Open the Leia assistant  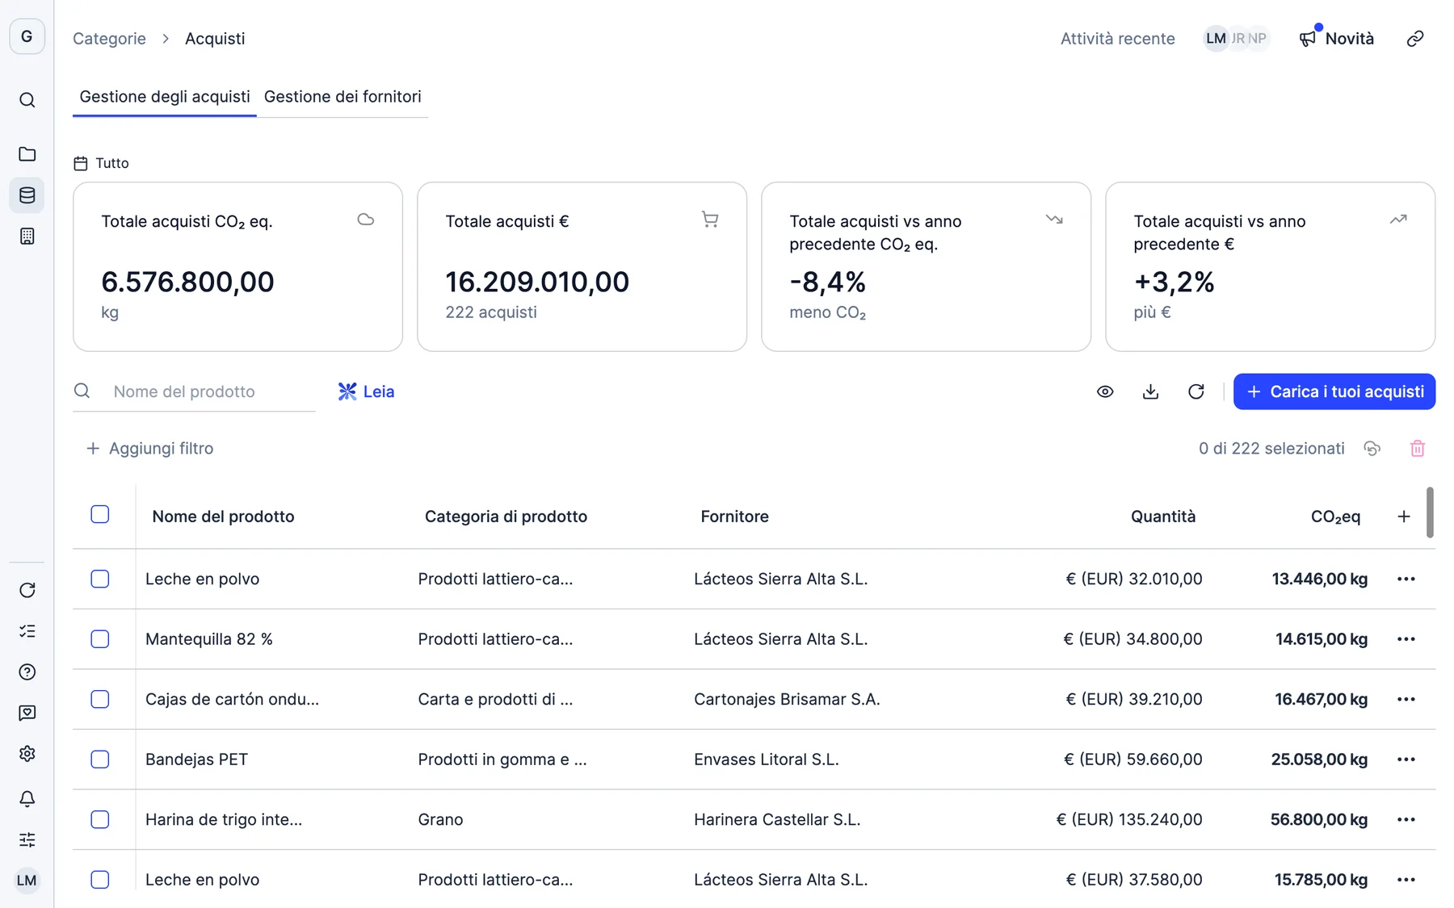pos(366,391)
